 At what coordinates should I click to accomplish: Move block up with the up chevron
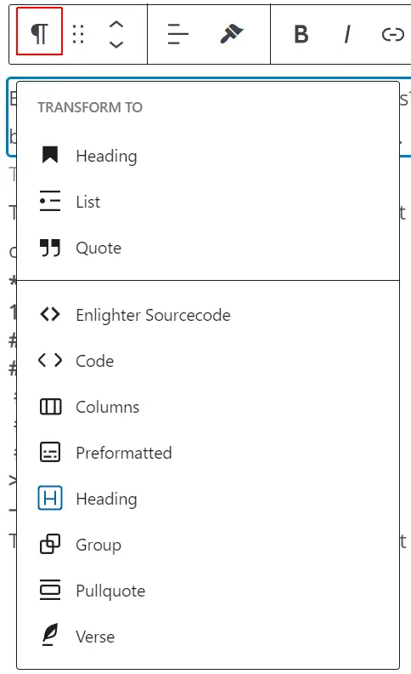[x=116, y=25]
